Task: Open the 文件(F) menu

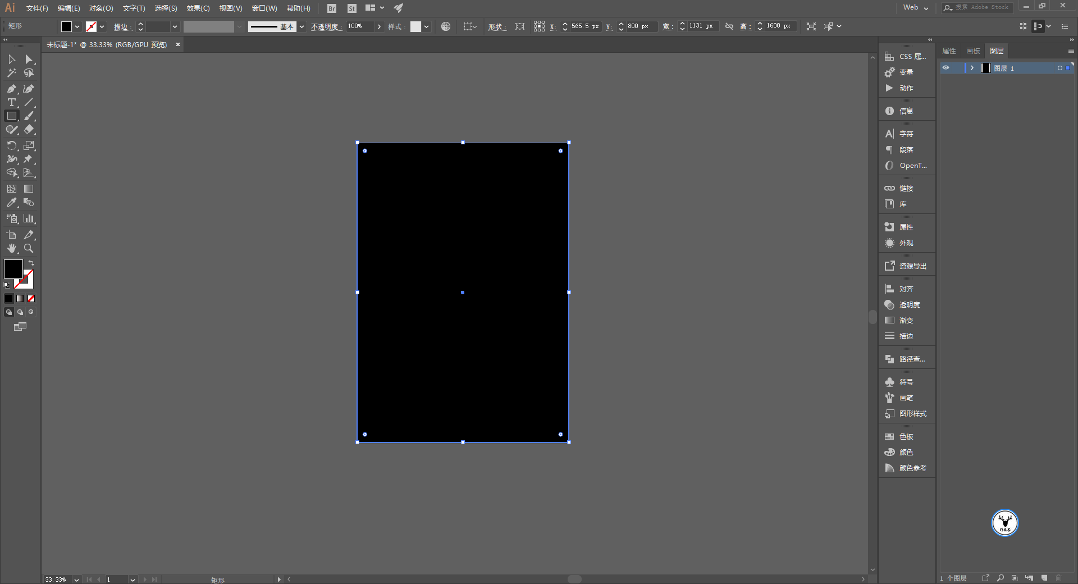Action: click(37, 8)
